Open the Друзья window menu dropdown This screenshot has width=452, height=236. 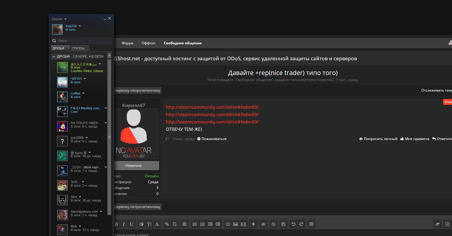coord(66,19)
